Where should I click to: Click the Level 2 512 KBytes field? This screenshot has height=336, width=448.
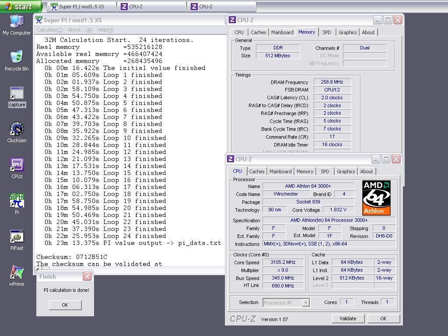[352, 278]
